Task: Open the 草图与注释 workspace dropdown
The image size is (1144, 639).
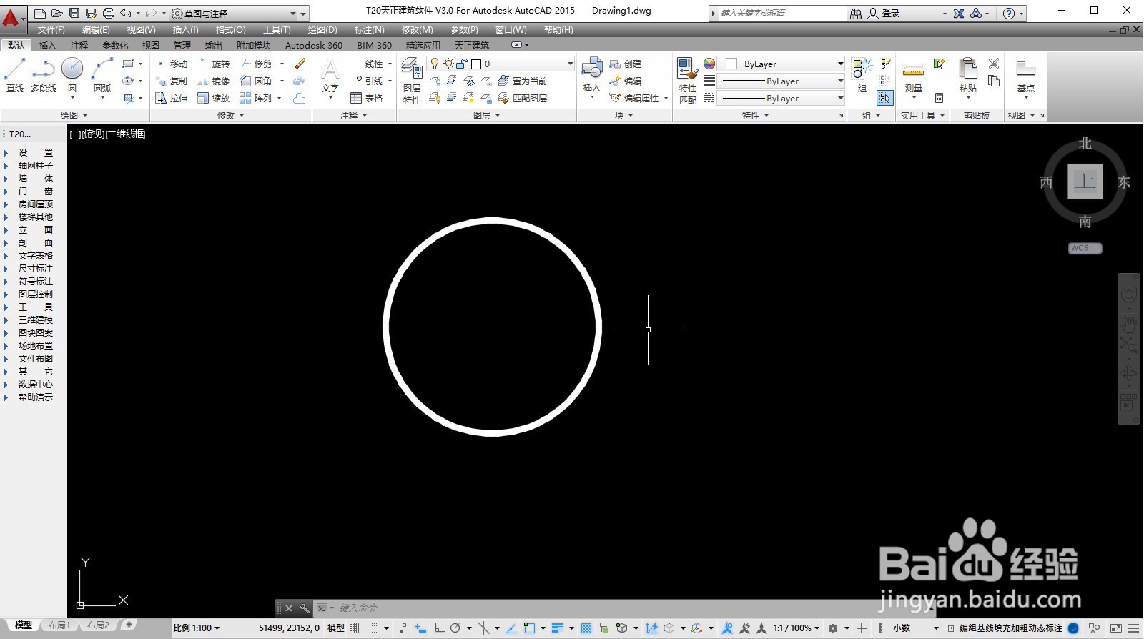Action: [233, 13]
